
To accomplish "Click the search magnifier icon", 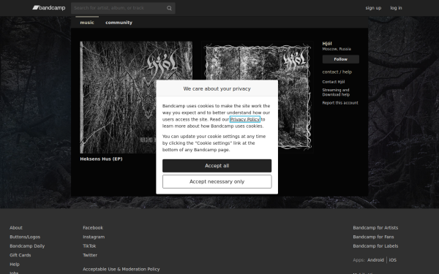I will [169, 8].
